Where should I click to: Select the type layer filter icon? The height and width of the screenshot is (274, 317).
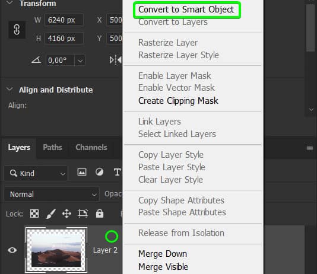pos(118,172)
